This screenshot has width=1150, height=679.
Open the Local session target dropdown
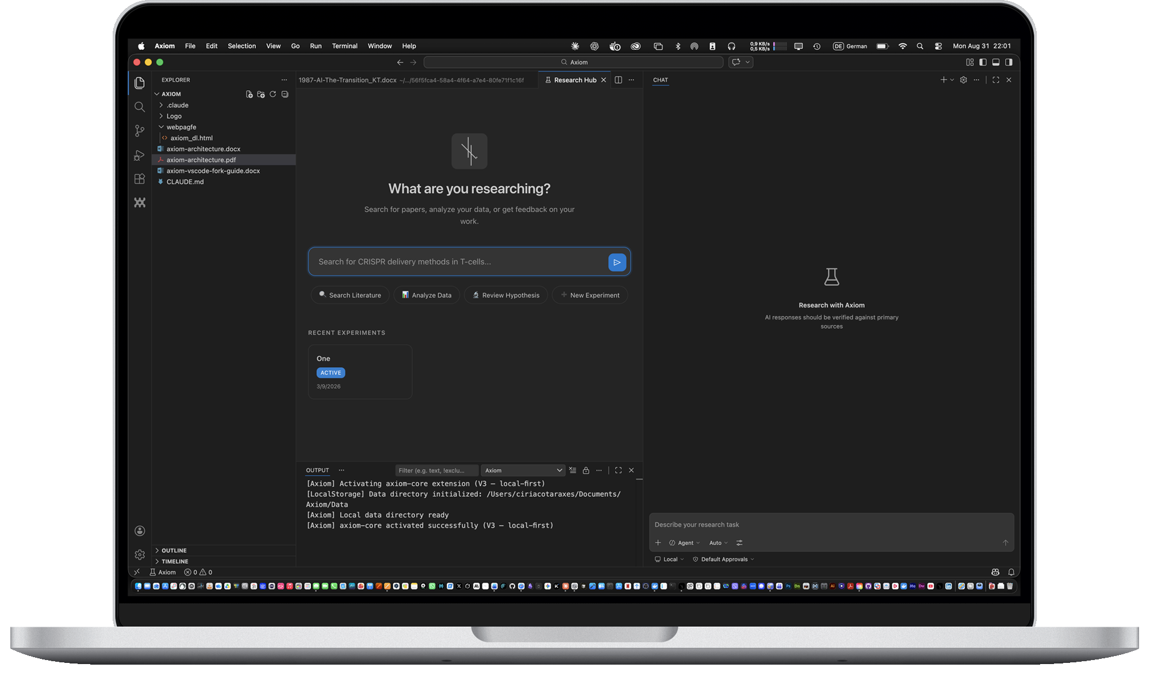tap(669, 560)
